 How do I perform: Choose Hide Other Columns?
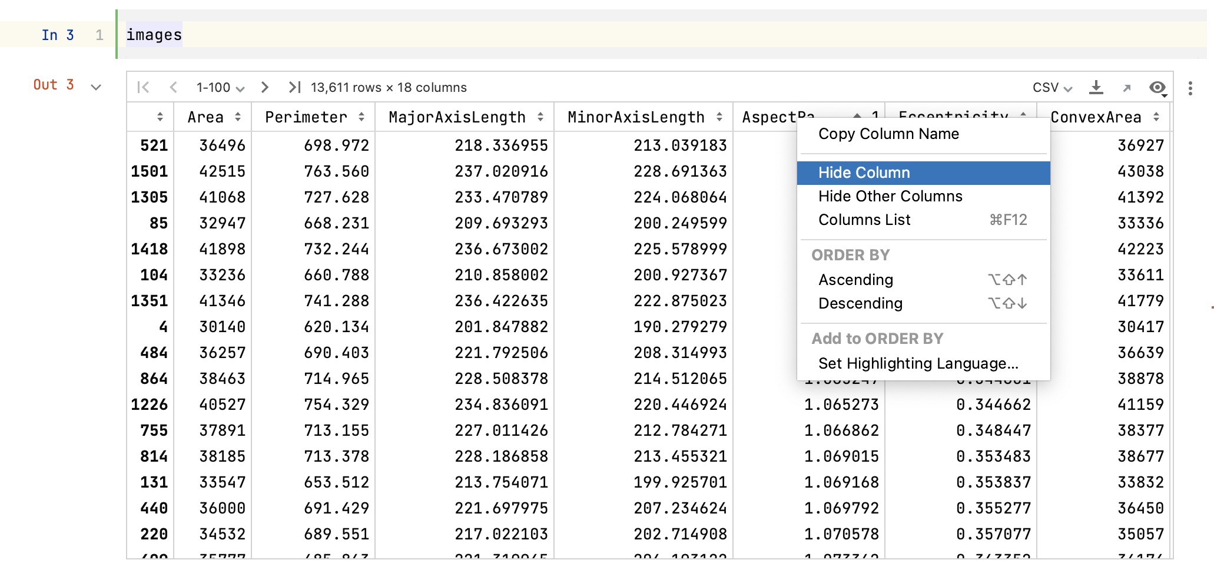click(923, 196)
